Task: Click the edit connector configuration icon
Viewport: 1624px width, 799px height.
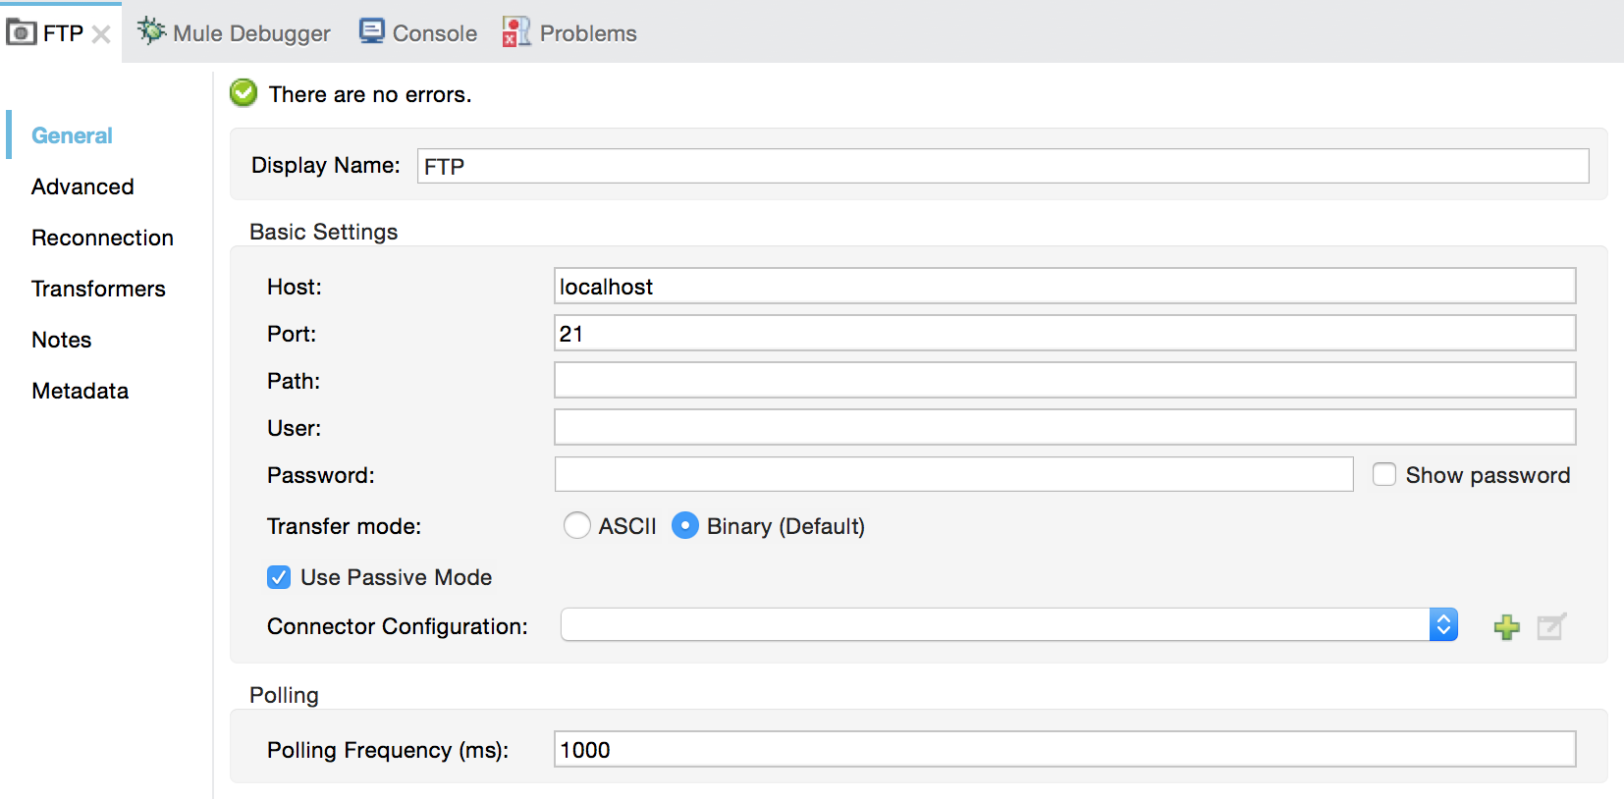Action: 1551,626
